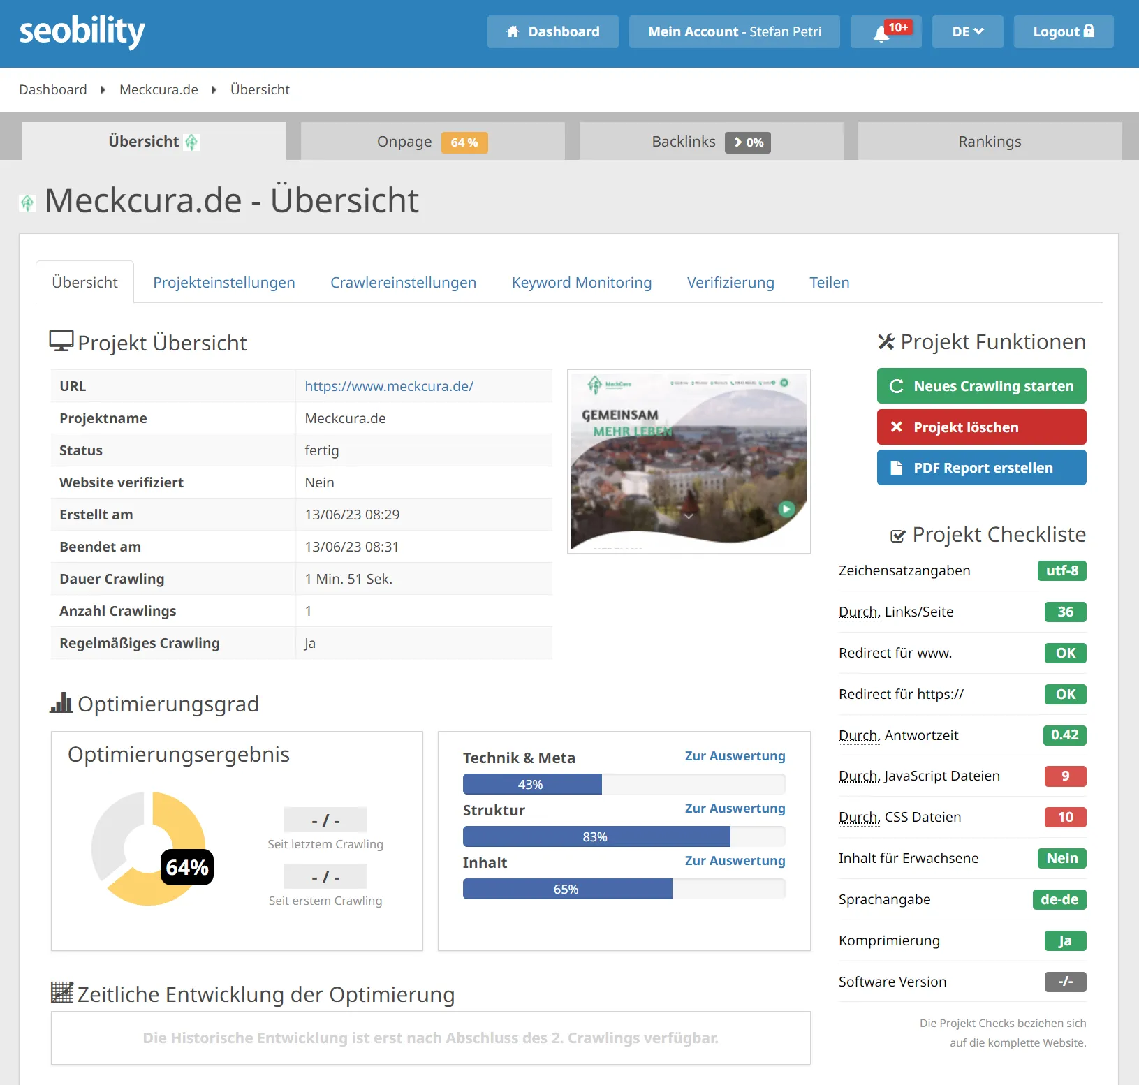
Task: Select the Projekteinstellungen sub-tab
Action: (224, 283)
